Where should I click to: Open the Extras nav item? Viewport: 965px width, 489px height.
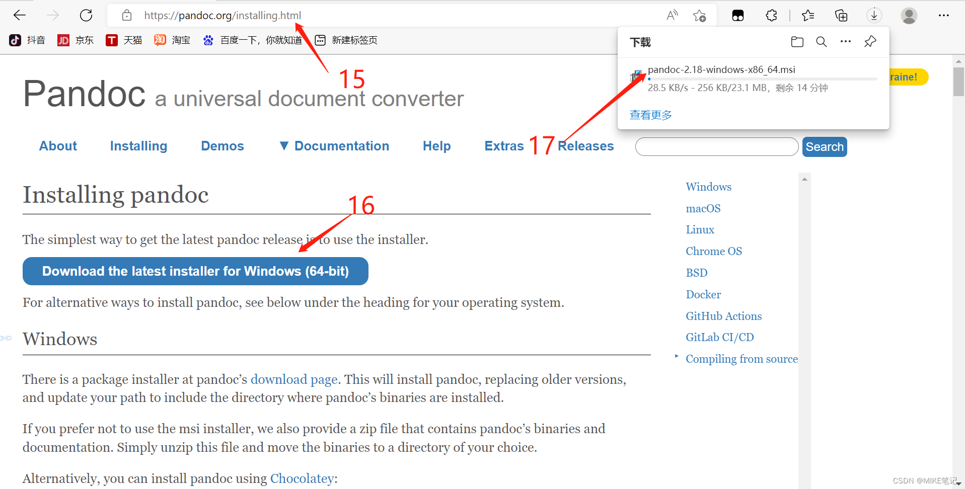click(504, 146)
